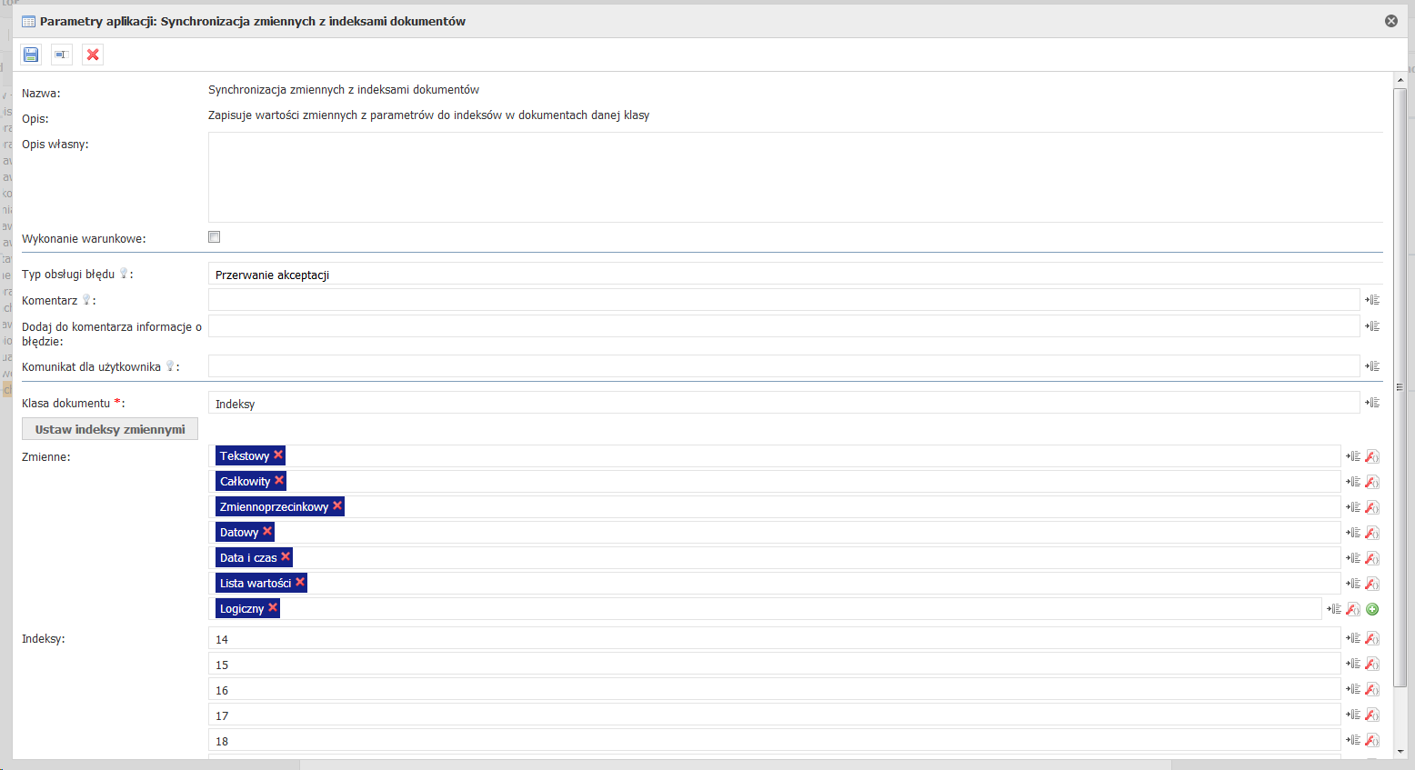Open function editor icon in Tekstowy row

click(x=1372, y=456)
